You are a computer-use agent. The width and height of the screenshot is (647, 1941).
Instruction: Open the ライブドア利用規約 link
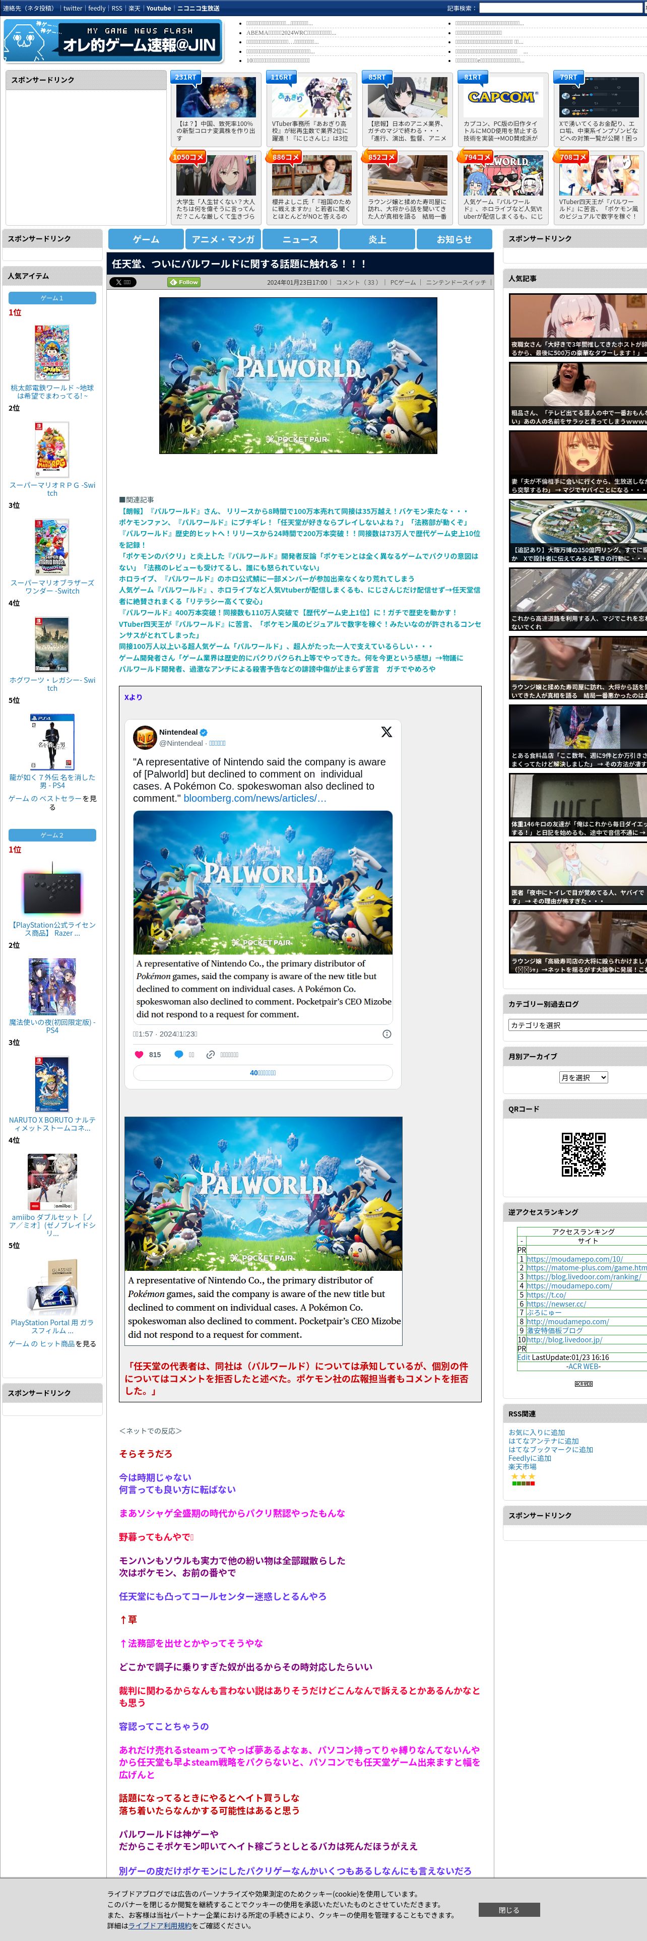160,1925
